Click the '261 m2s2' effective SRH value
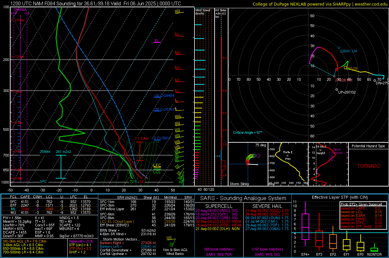Viewport: 389px width, 258px height. coord(64,152)
